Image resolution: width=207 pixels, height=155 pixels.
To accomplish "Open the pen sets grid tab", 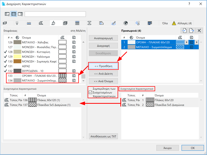I will (x=150, y=23).
